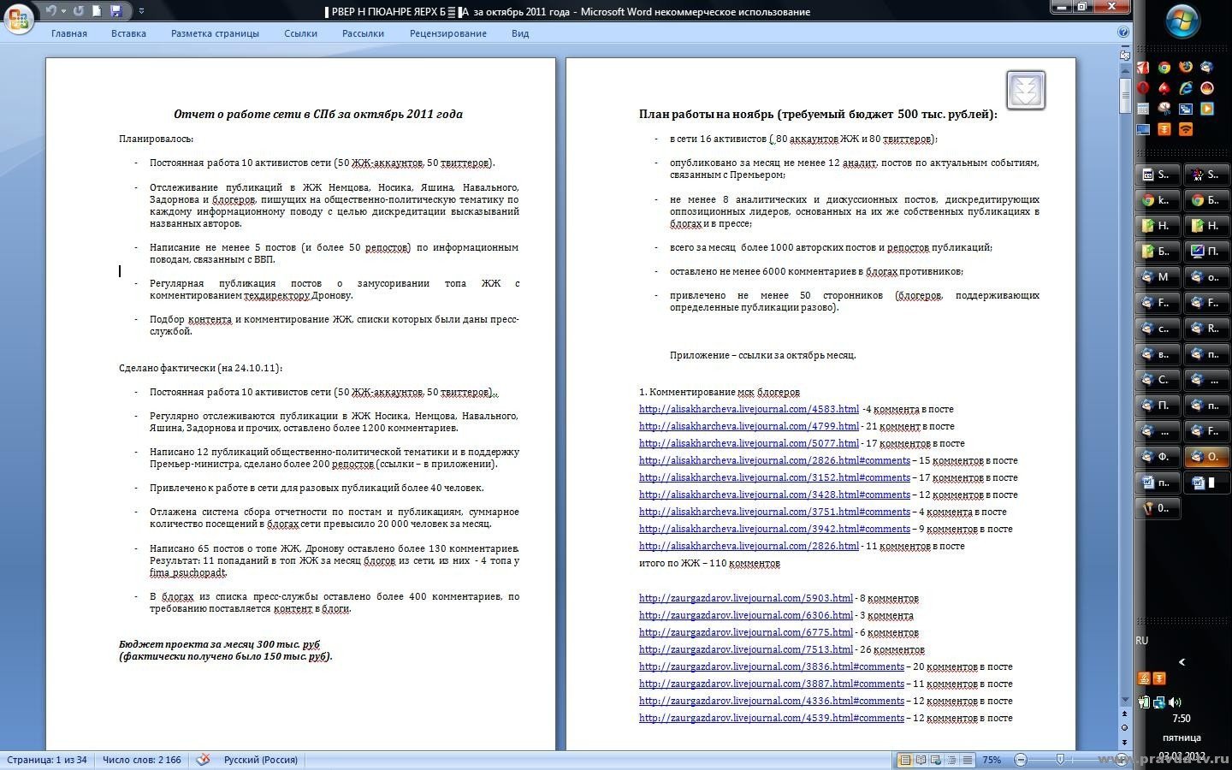This screenshot has height=770, width=1232.
Task: Open zoom dialog via 75% label
Action: click(x=992, y=760)
